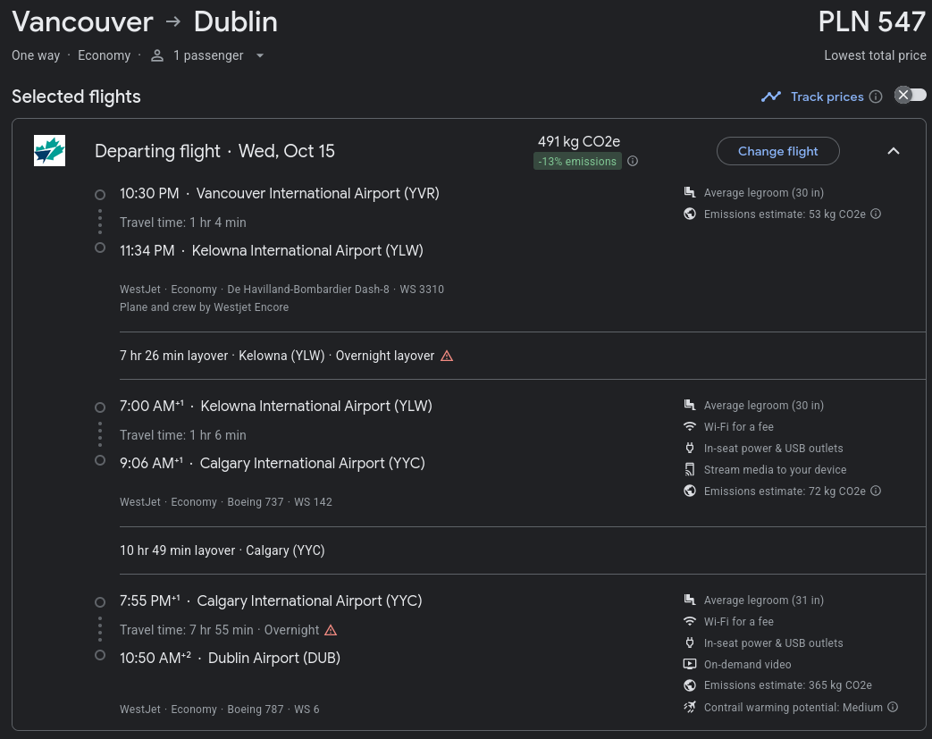
Task: Open the 1 passenger dropdown
Action: coord(206,56)
